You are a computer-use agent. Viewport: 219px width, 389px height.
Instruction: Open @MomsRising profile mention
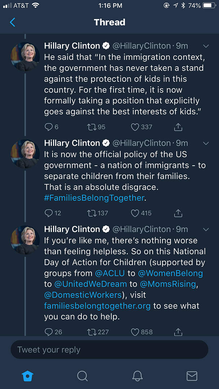(167, 284)
